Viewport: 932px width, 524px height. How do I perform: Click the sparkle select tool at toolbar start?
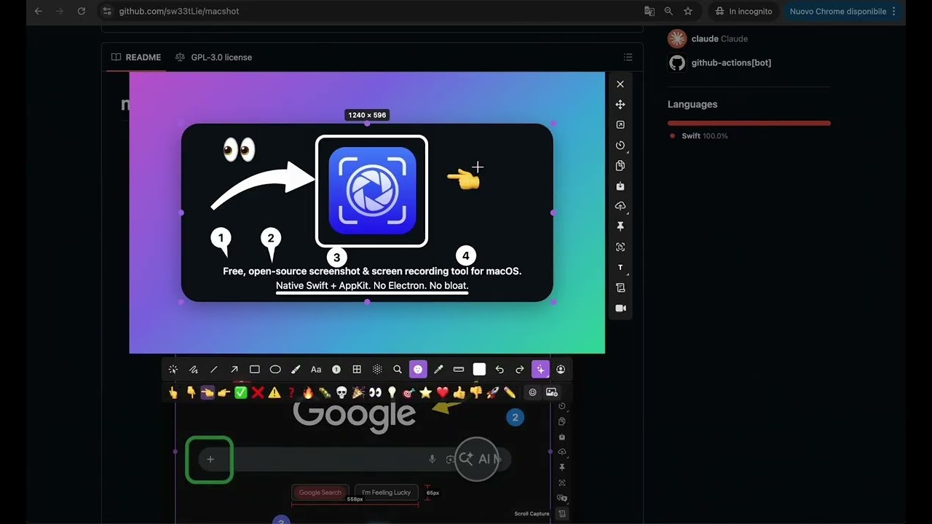pyautogui.click(x=173, y=369)
